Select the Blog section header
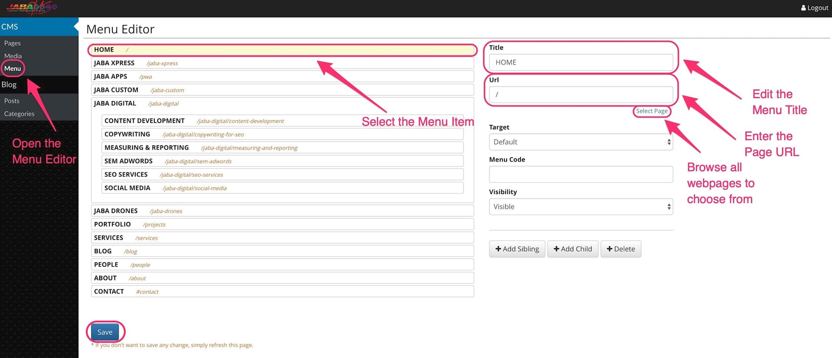 39,85
